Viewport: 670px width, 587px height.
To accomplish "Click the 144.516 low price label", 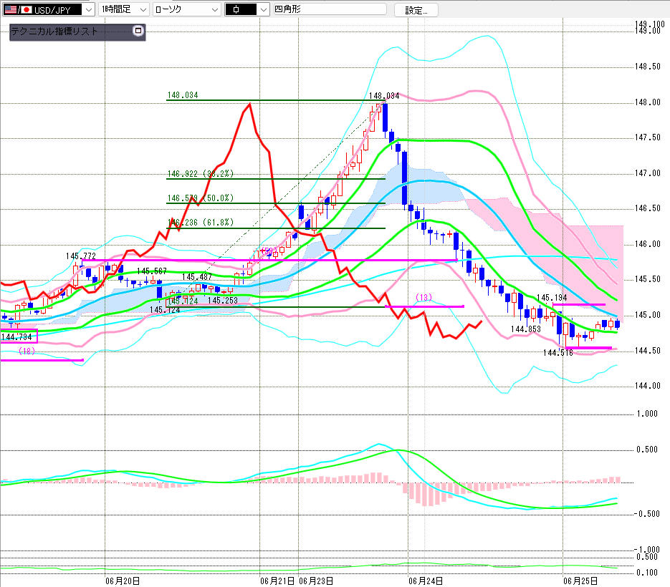I will pyautogui.click(x=558, y=353).
